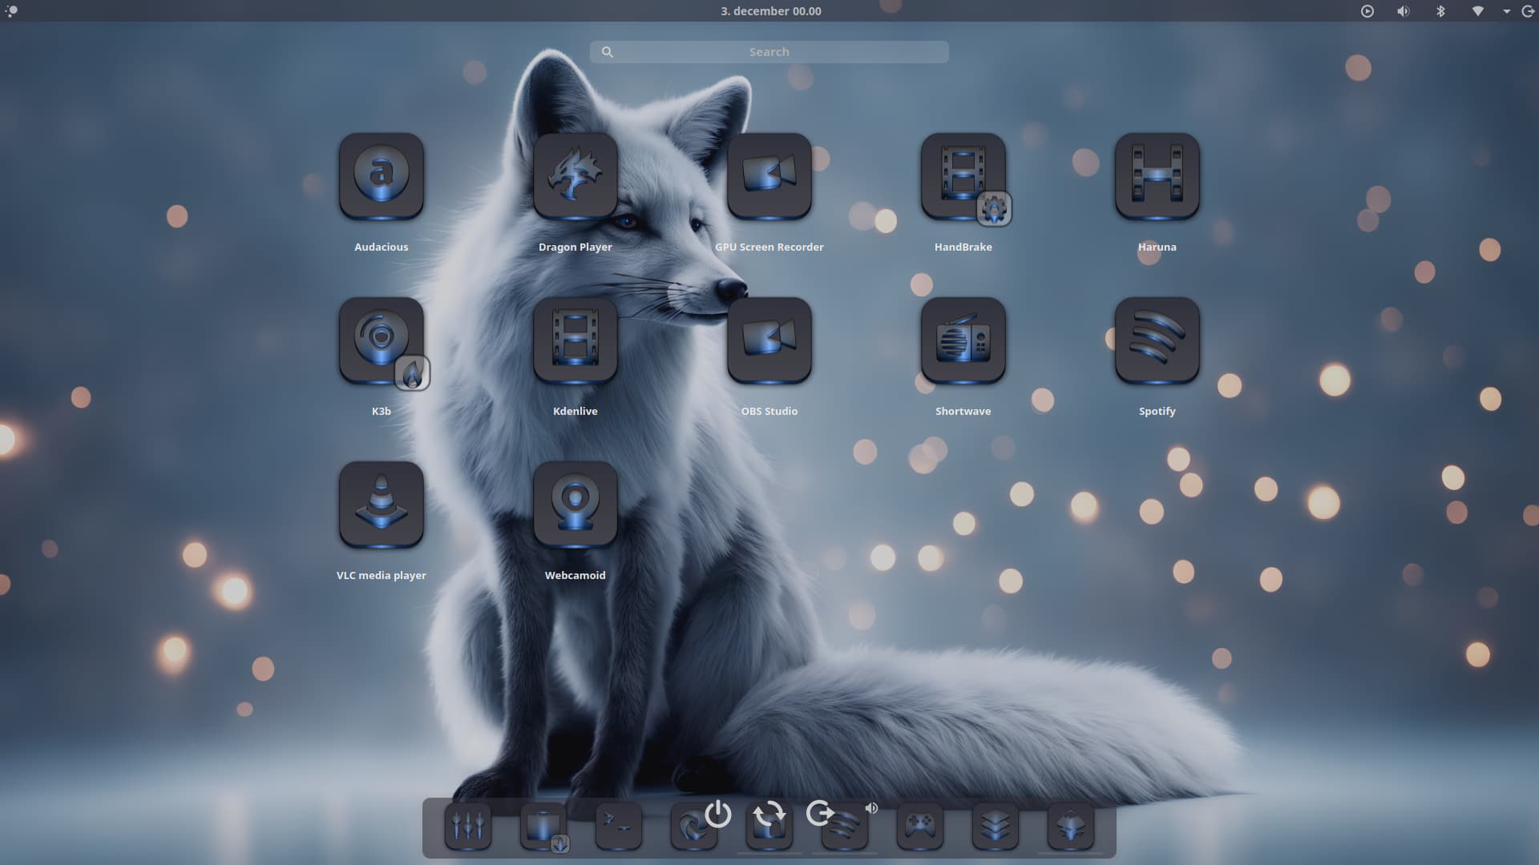Open HandBrake video transcoder

(x=963, y=176)
